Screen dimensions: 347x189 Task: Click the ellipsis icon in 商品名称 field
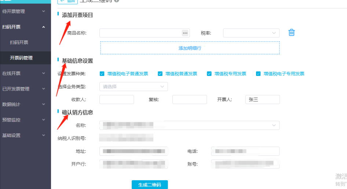tap(185, 33)
